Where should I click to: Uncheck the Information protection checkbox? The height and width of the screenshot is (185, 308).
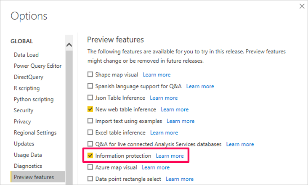[x=90, y=156]
